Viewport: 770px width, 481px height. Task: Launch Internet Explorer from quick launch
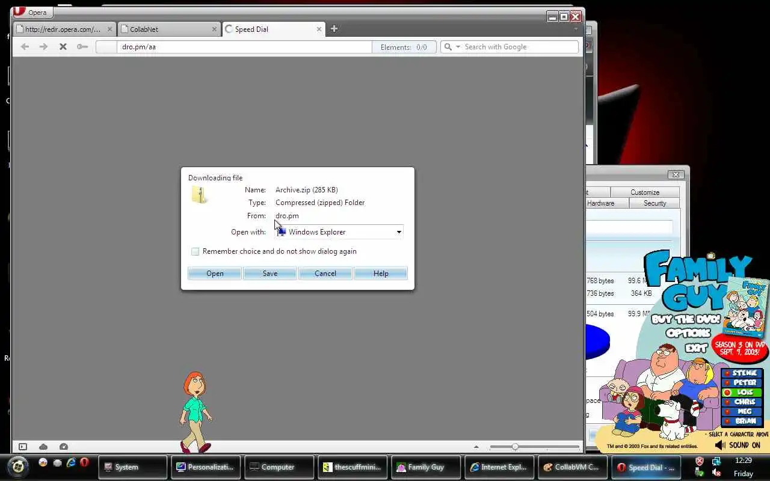click(x=71, y=463)
